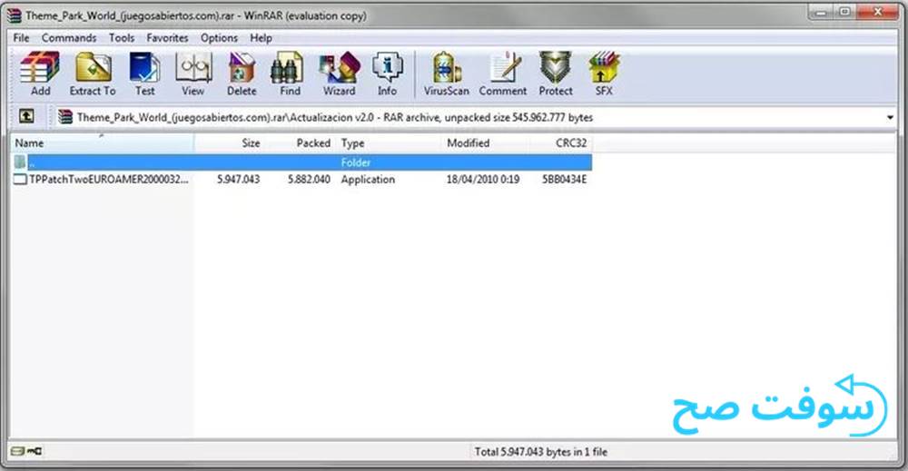908x471 pixels.
Task: Minimize the WinRAR window
Action: tap(821, 12)
